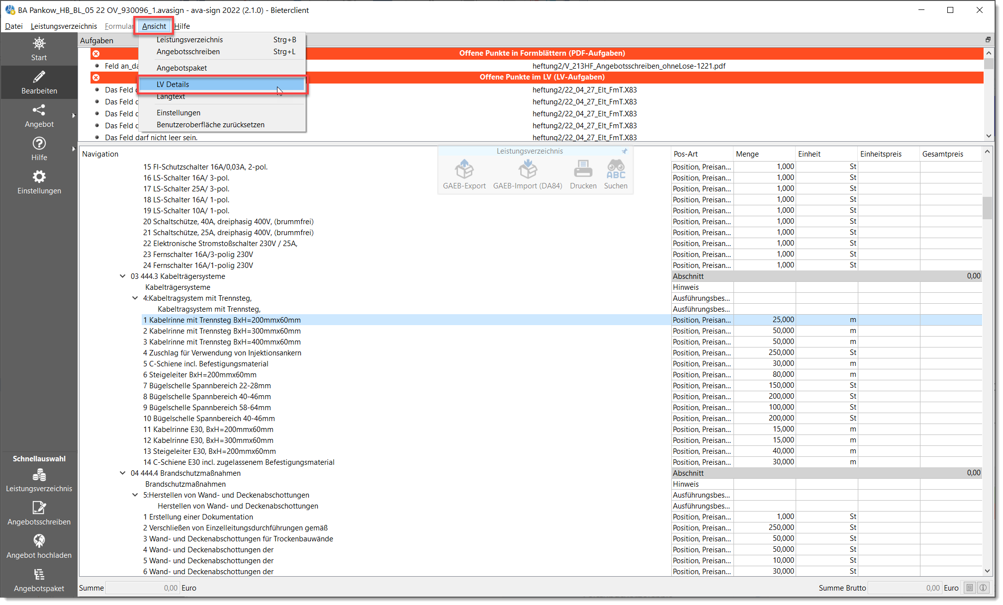Select 22 Elektronische Stromstoßschalter 230V / 25A
The width and height of the screenshot is (1003, 605).
coord(220,244)
